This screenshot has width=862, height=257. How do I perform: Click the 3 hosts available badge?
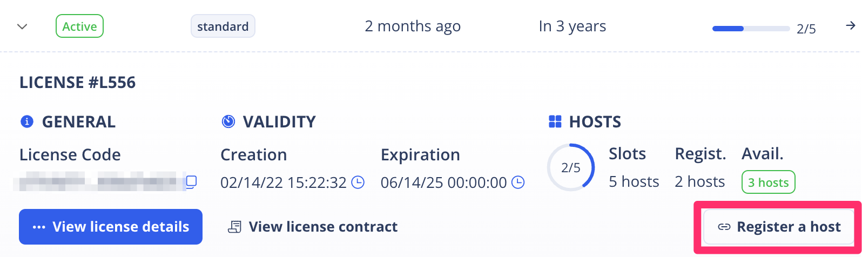768,182
